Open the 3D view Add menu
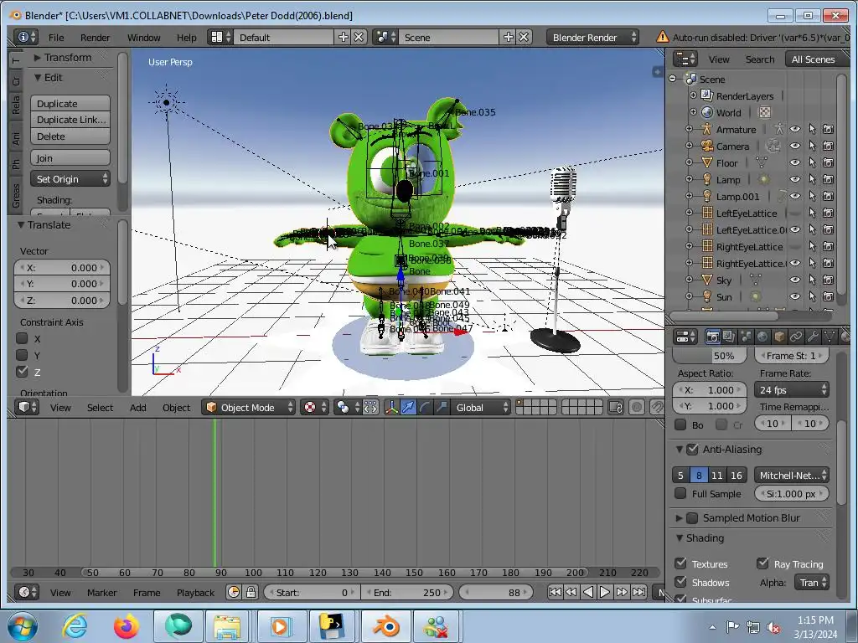The height and width of the screenshot is (643, 858). (x=138, y=408)
